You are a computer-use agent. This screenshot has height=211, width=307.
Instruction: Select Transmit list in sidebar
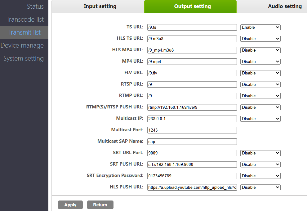(x=24, y=32)
